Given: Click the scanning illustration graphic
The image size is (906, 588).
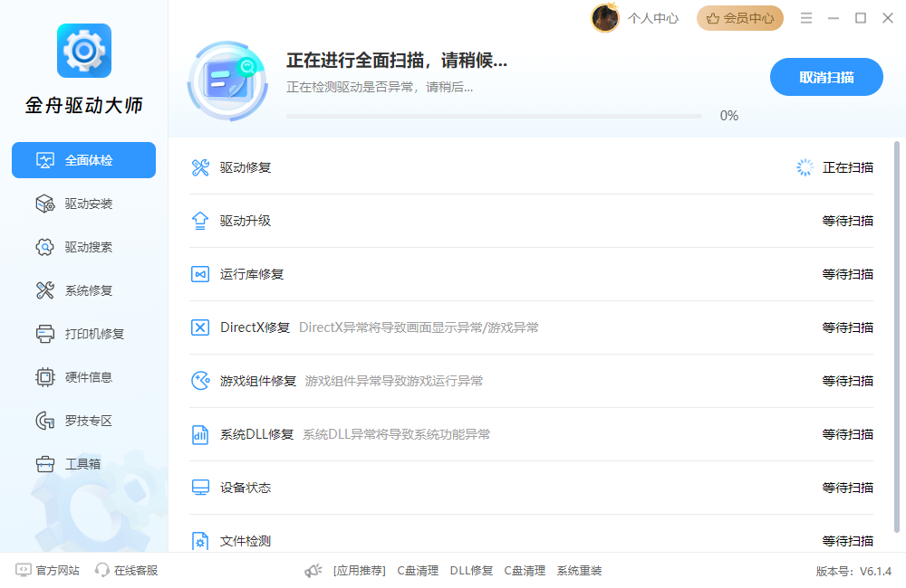Looking at the screenshot, I should [x=227, y=81].
